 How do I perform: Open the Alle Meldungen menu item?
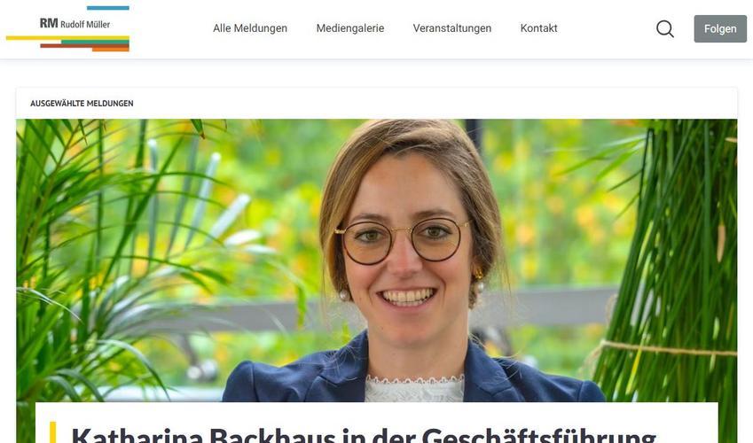250,28
